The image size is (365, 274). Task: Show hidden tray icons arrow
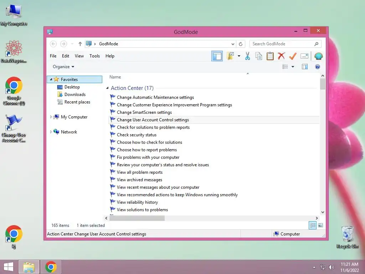coord(314,267)
